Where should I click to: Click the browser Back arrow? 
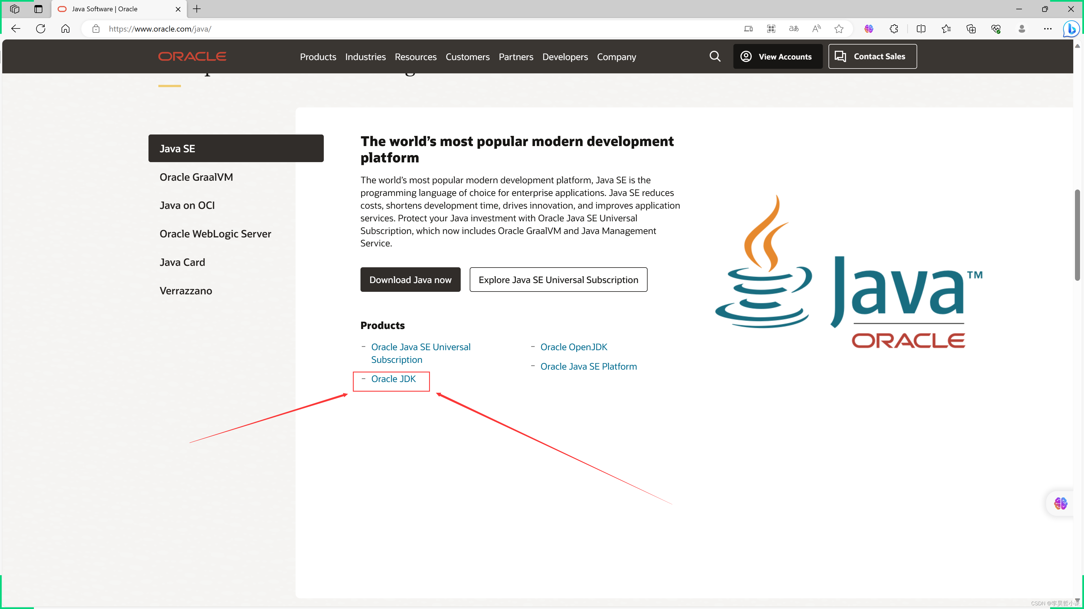click(x=16, y=28)
